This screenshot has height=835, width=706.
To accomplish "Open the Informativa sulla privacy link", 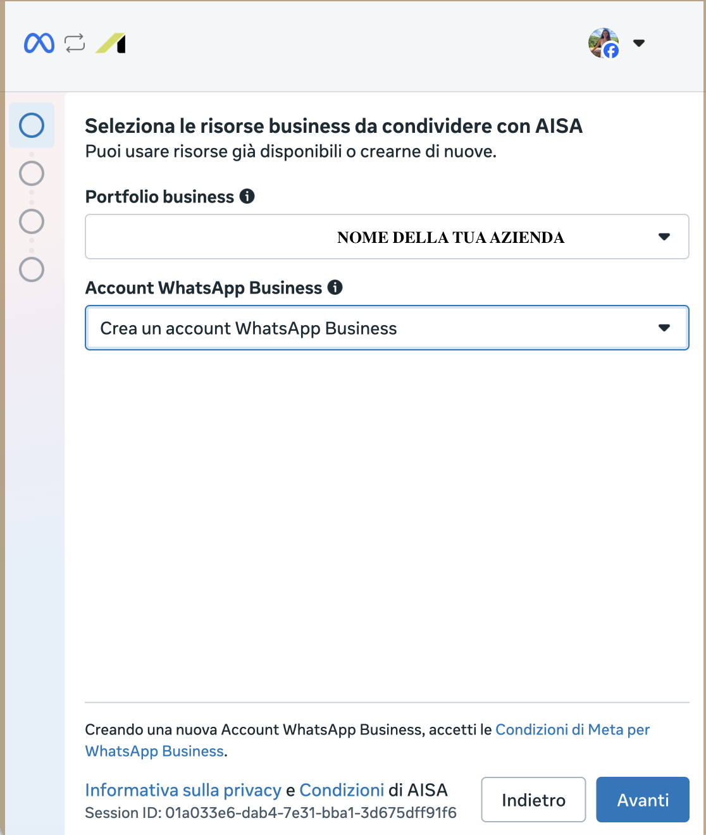I will pos(183,790).
